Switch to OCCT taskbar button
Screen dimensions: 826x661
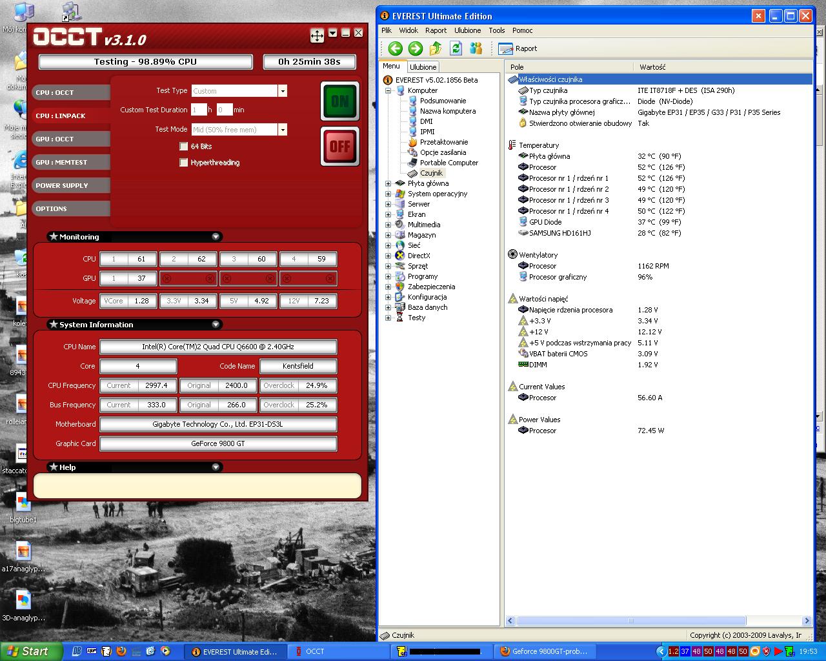click(x=338, y=651)
